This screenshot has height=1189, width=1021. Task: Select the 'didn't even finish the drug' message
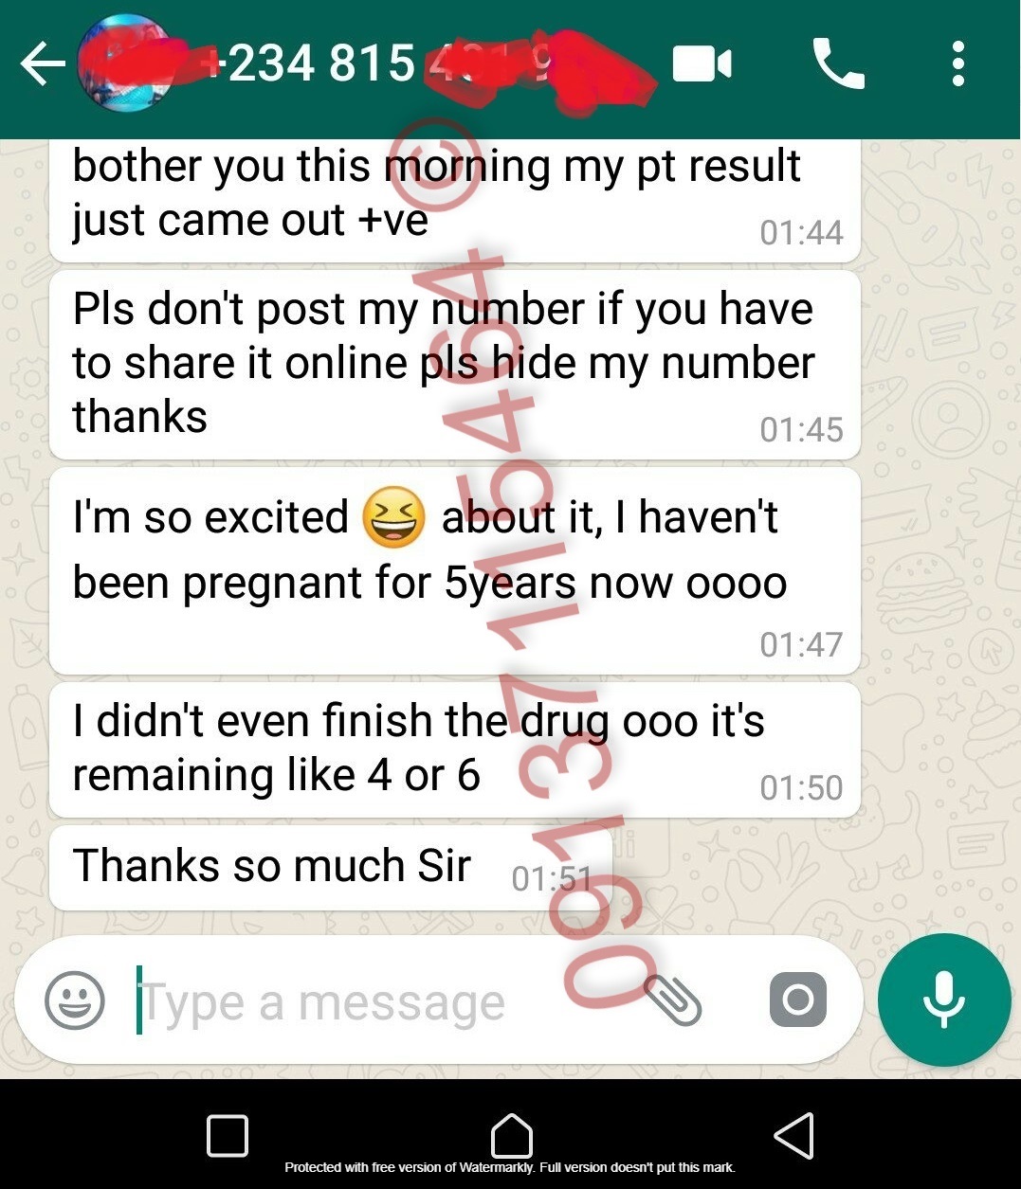pyautogui.click(x=454, y=749)
